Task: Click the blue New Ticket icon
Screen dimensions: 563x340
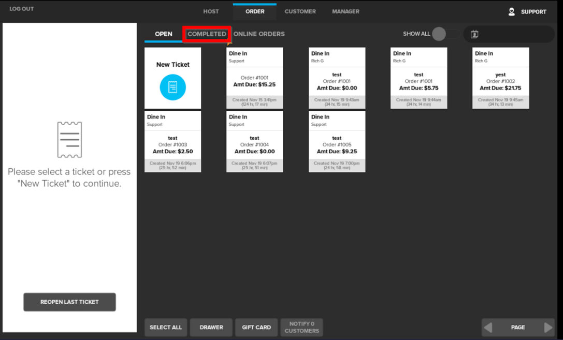Action: [x=172, y=87]
